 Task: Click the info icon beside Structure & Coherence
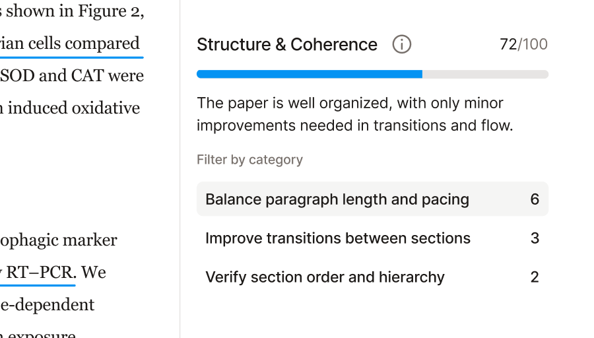[x=401, y=44]
